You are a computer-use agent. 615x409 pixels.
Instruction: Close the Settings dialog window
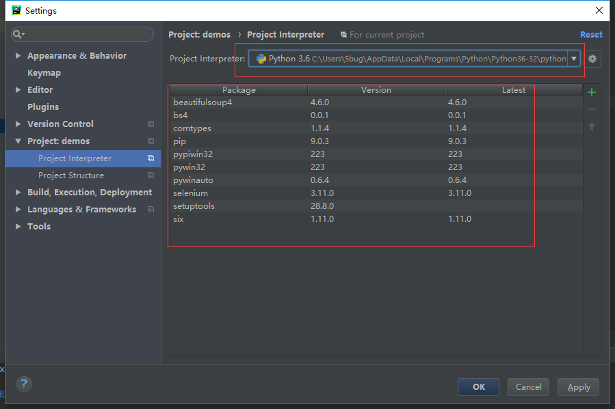599,10
